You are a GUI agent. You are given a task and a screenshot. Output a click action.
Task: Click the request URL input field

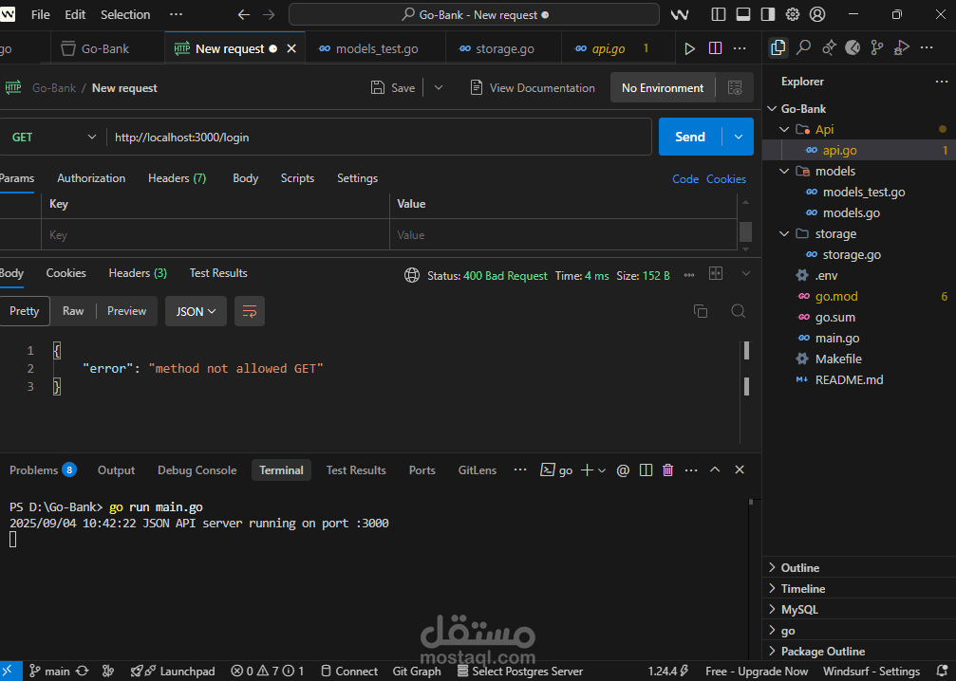(379, 137)
